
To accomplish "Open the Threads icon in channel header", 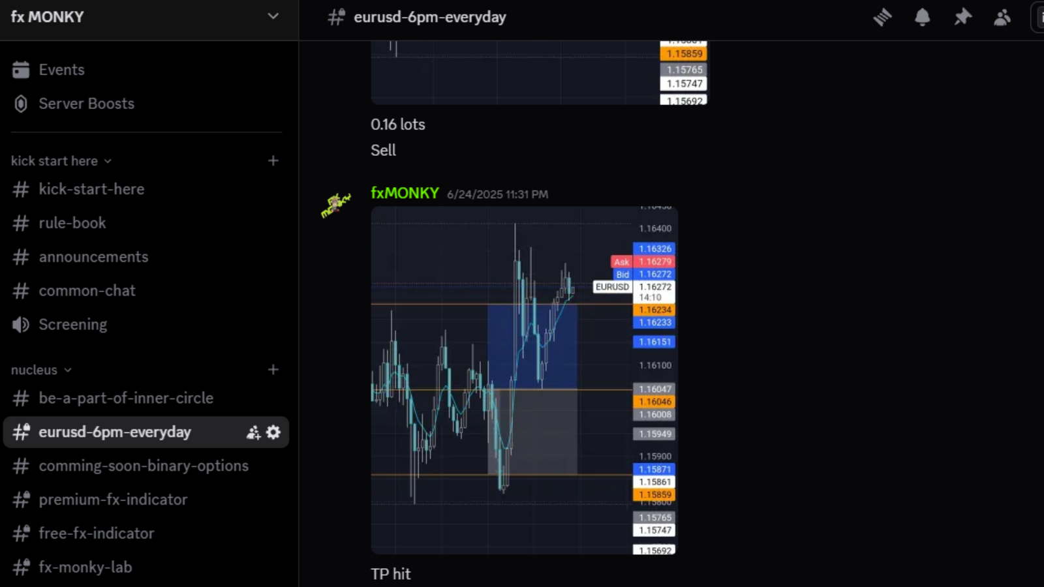I will click(882, 18).
